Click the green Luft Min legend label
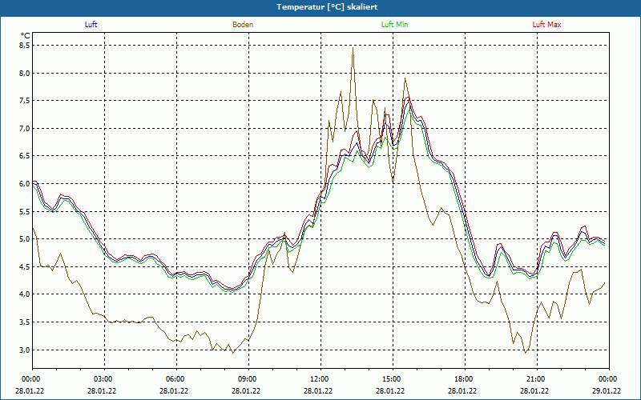The width and height of the screenshot is (641, 400). pos(394,25)
